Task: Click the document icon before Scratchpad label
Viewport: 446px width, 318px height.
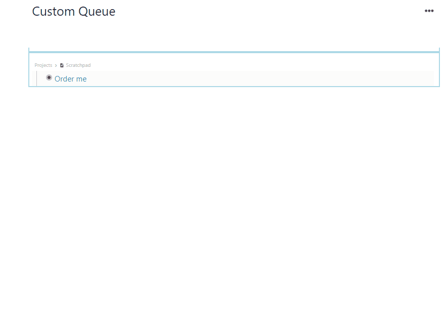Action: [x=61, y=65]
